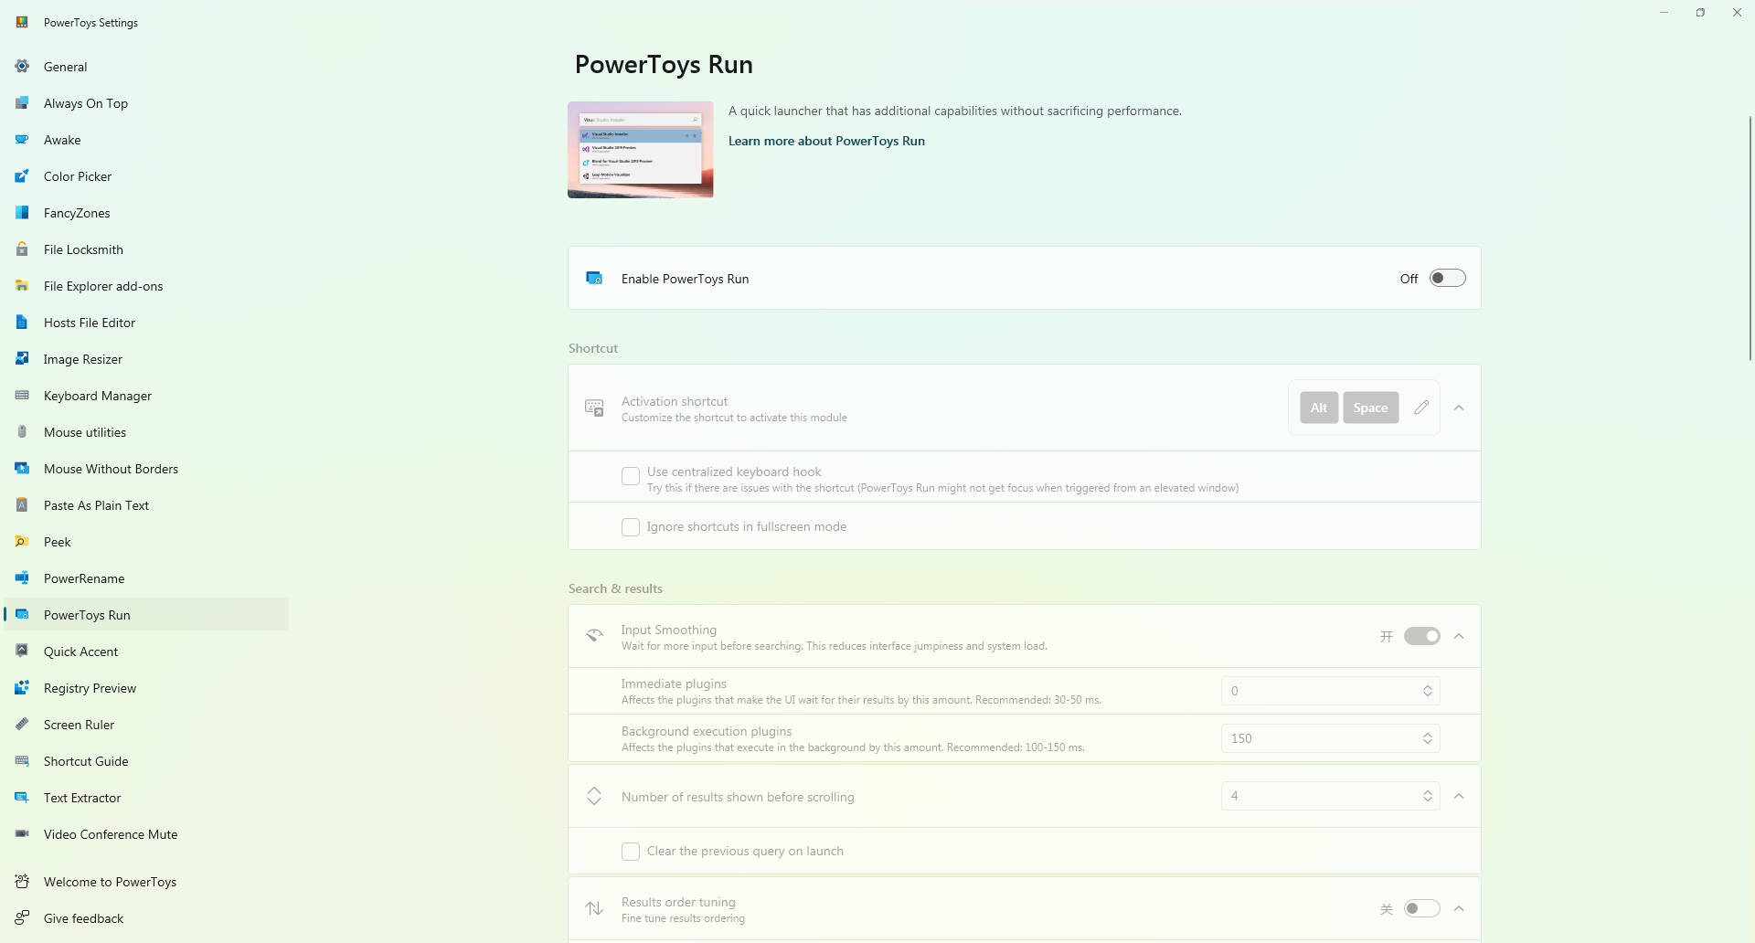1755x943 pixels.
Task: Check Use centralized keyboard hook
Action: tap(631, 476)
